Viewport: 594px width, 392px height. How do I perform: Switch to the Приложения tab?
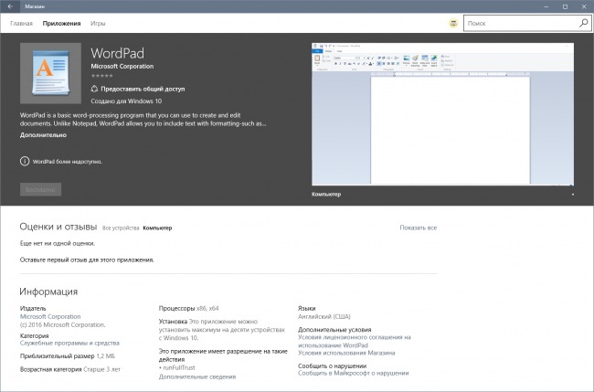point(61,24)
